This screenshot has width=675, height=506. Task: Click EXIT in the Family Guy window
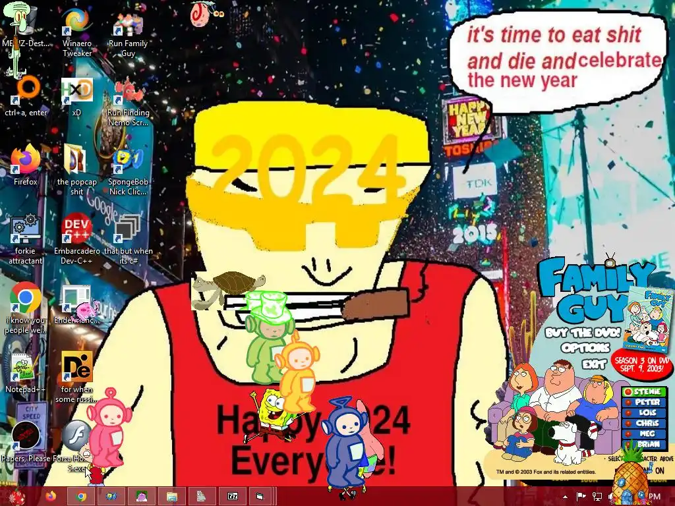click(x=595, y=364)
